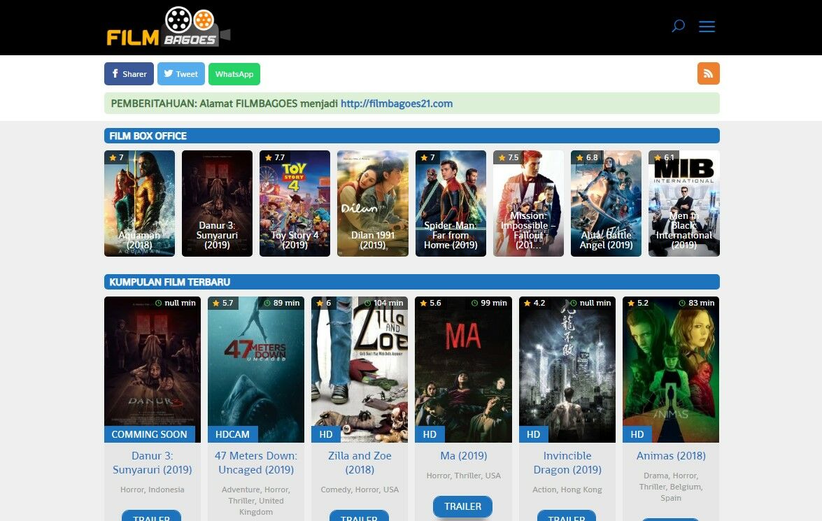This screenshot has width=822, height=521.
Task: Click the HD badge on Invincible Dragon
Action: [534, 434]
